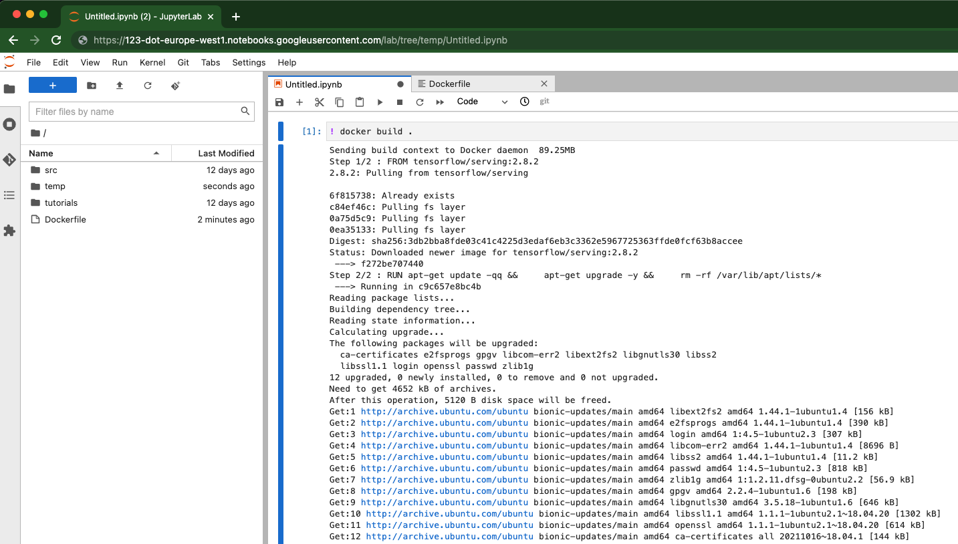Insert a cell below using plus icon

pyautogui.click(x=300, y=102)
